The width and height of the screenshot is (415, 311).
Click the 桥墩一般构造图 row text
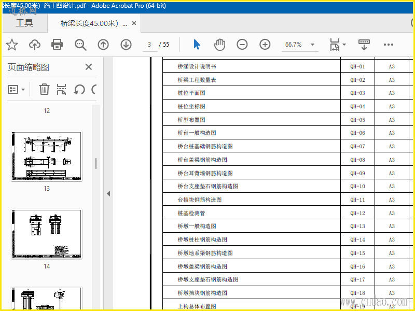(x=197, y=227)
